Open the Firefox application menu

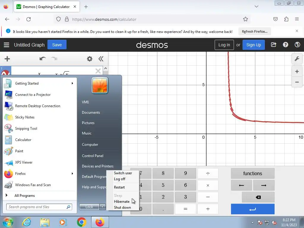297,19
